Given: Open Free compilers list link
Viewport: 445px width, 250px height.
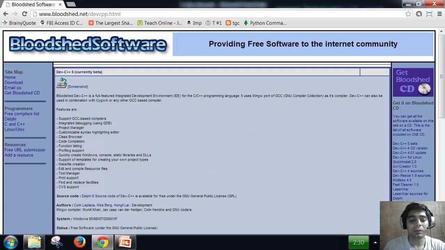Looking at the screenshot, I should coord(22,114).
